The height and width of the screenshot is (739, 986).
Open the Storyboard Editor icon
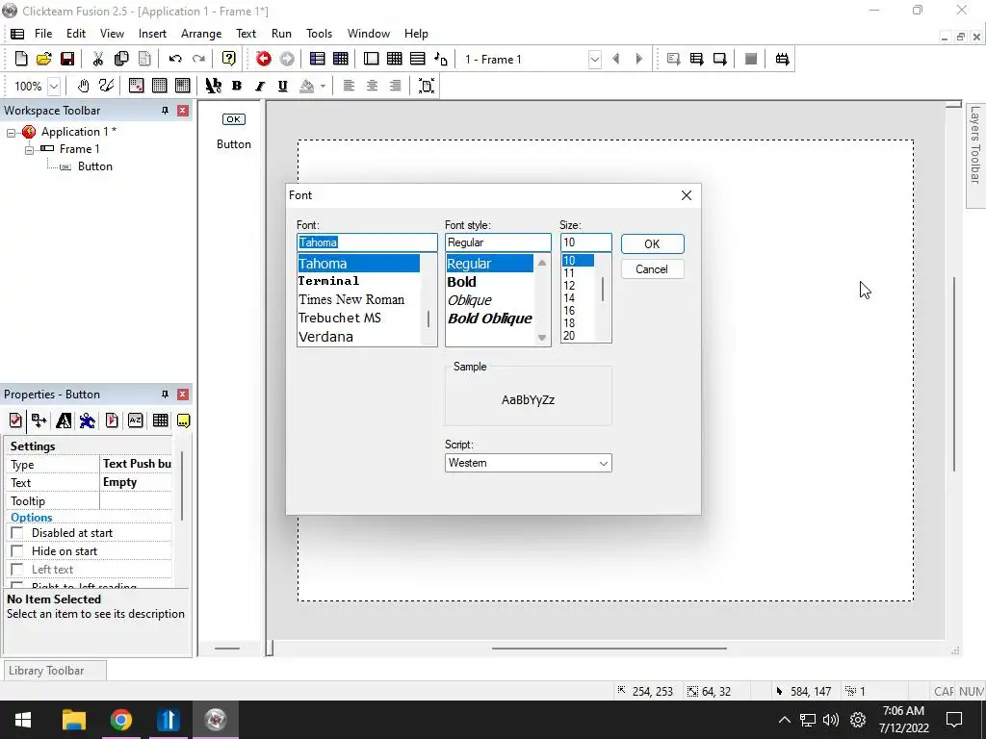[x=318, y=59]
